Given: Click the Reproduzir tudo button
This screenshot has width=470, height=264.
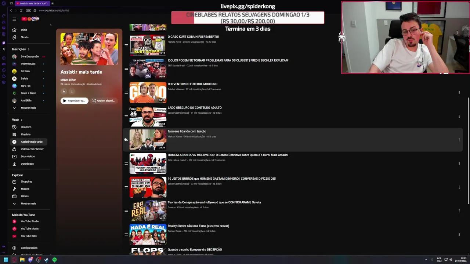Looking at the screenshot, I should pyautogui.click(x=75, y=100).
